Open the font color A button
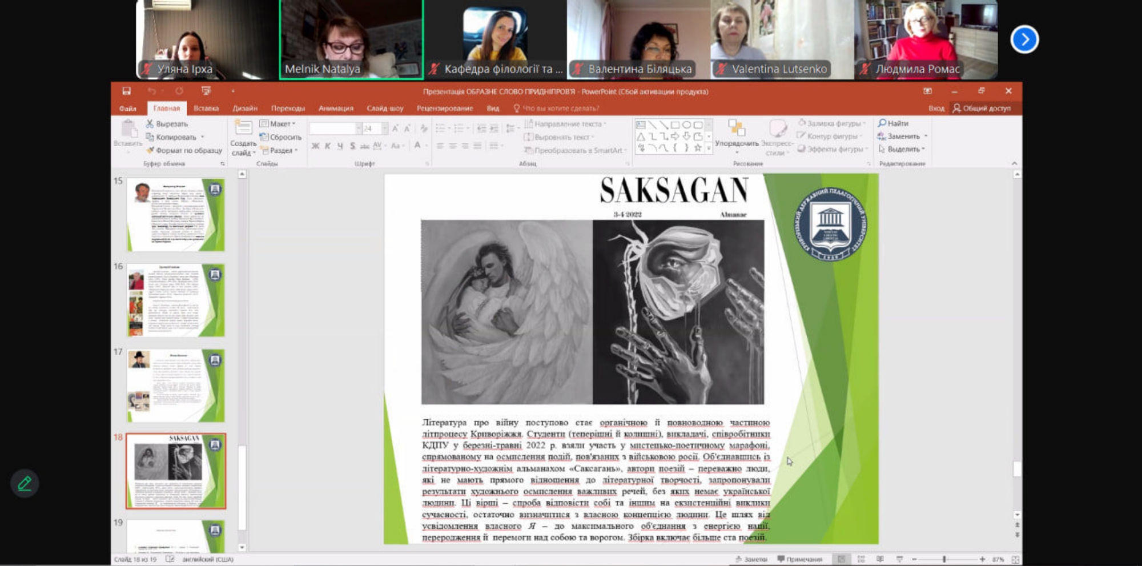1142x566 pixels. point(417,146)
